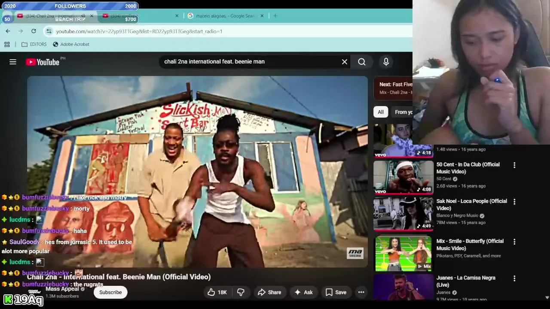550x309 pixels.
Task: Open the YouTube hamburger guide menu
Action: click(x=13, y=62)
